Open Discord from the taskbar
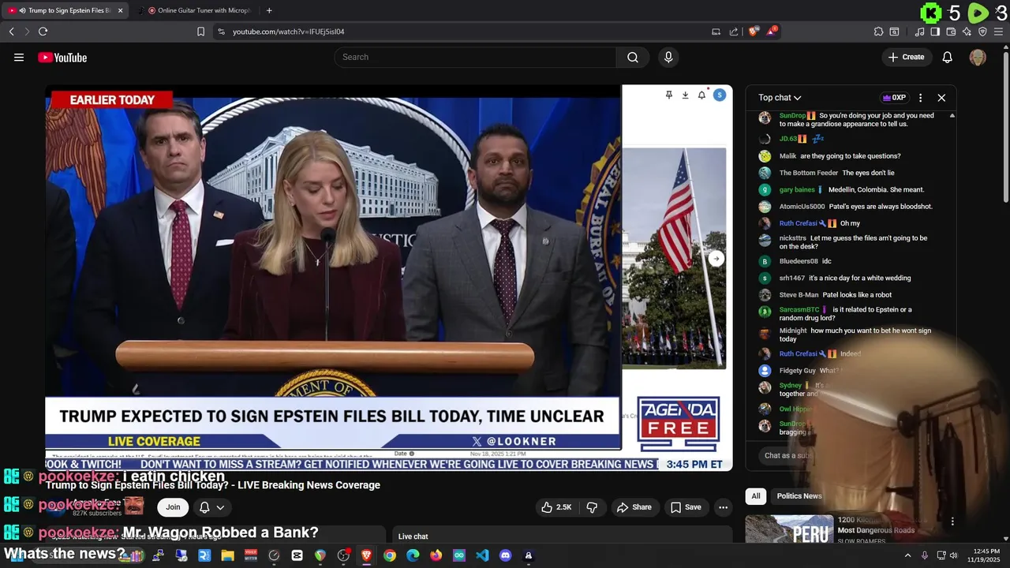Viewport: 1010px width, 568px height. coord(505,555)
